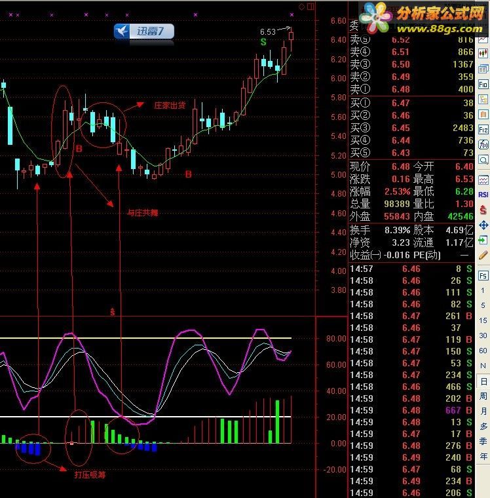Switch to the 60-minute period
The width and height of the screenshot is (490, 498).
(483, 351)
